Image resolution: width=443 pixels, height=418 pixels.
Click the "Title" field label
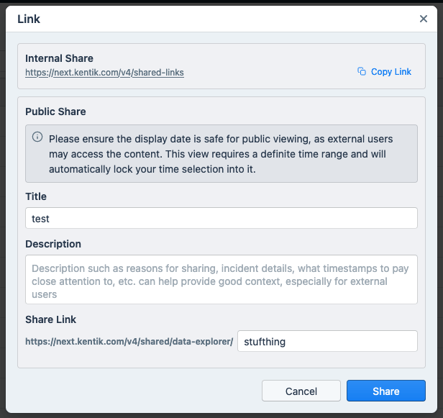click(x=36, y=196)
